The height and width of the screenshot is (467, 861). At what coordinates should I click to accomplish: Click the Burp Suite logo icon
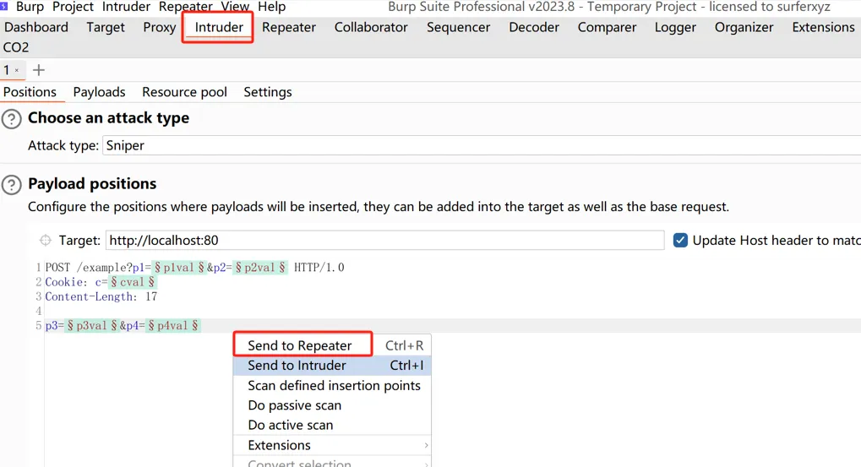pyautogui.click(x=4, y=6)
